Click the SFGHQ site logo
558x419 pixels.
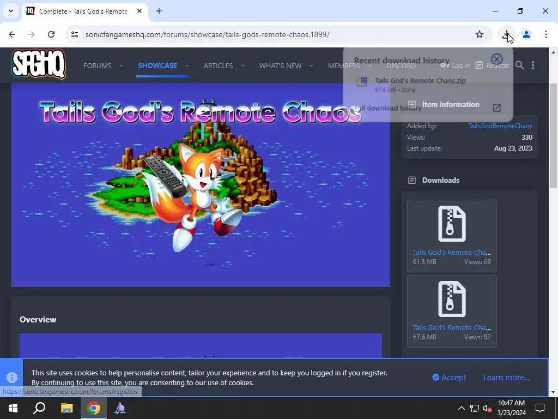tap(39, 64)
